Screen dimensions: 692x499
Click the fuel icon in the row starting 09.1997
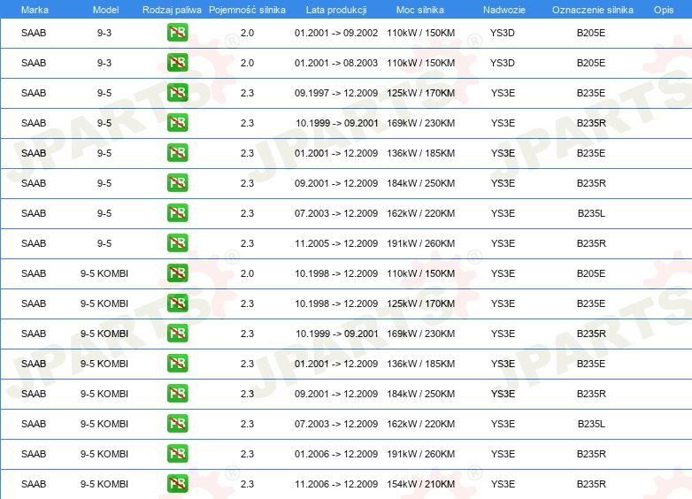pos(177,93)
